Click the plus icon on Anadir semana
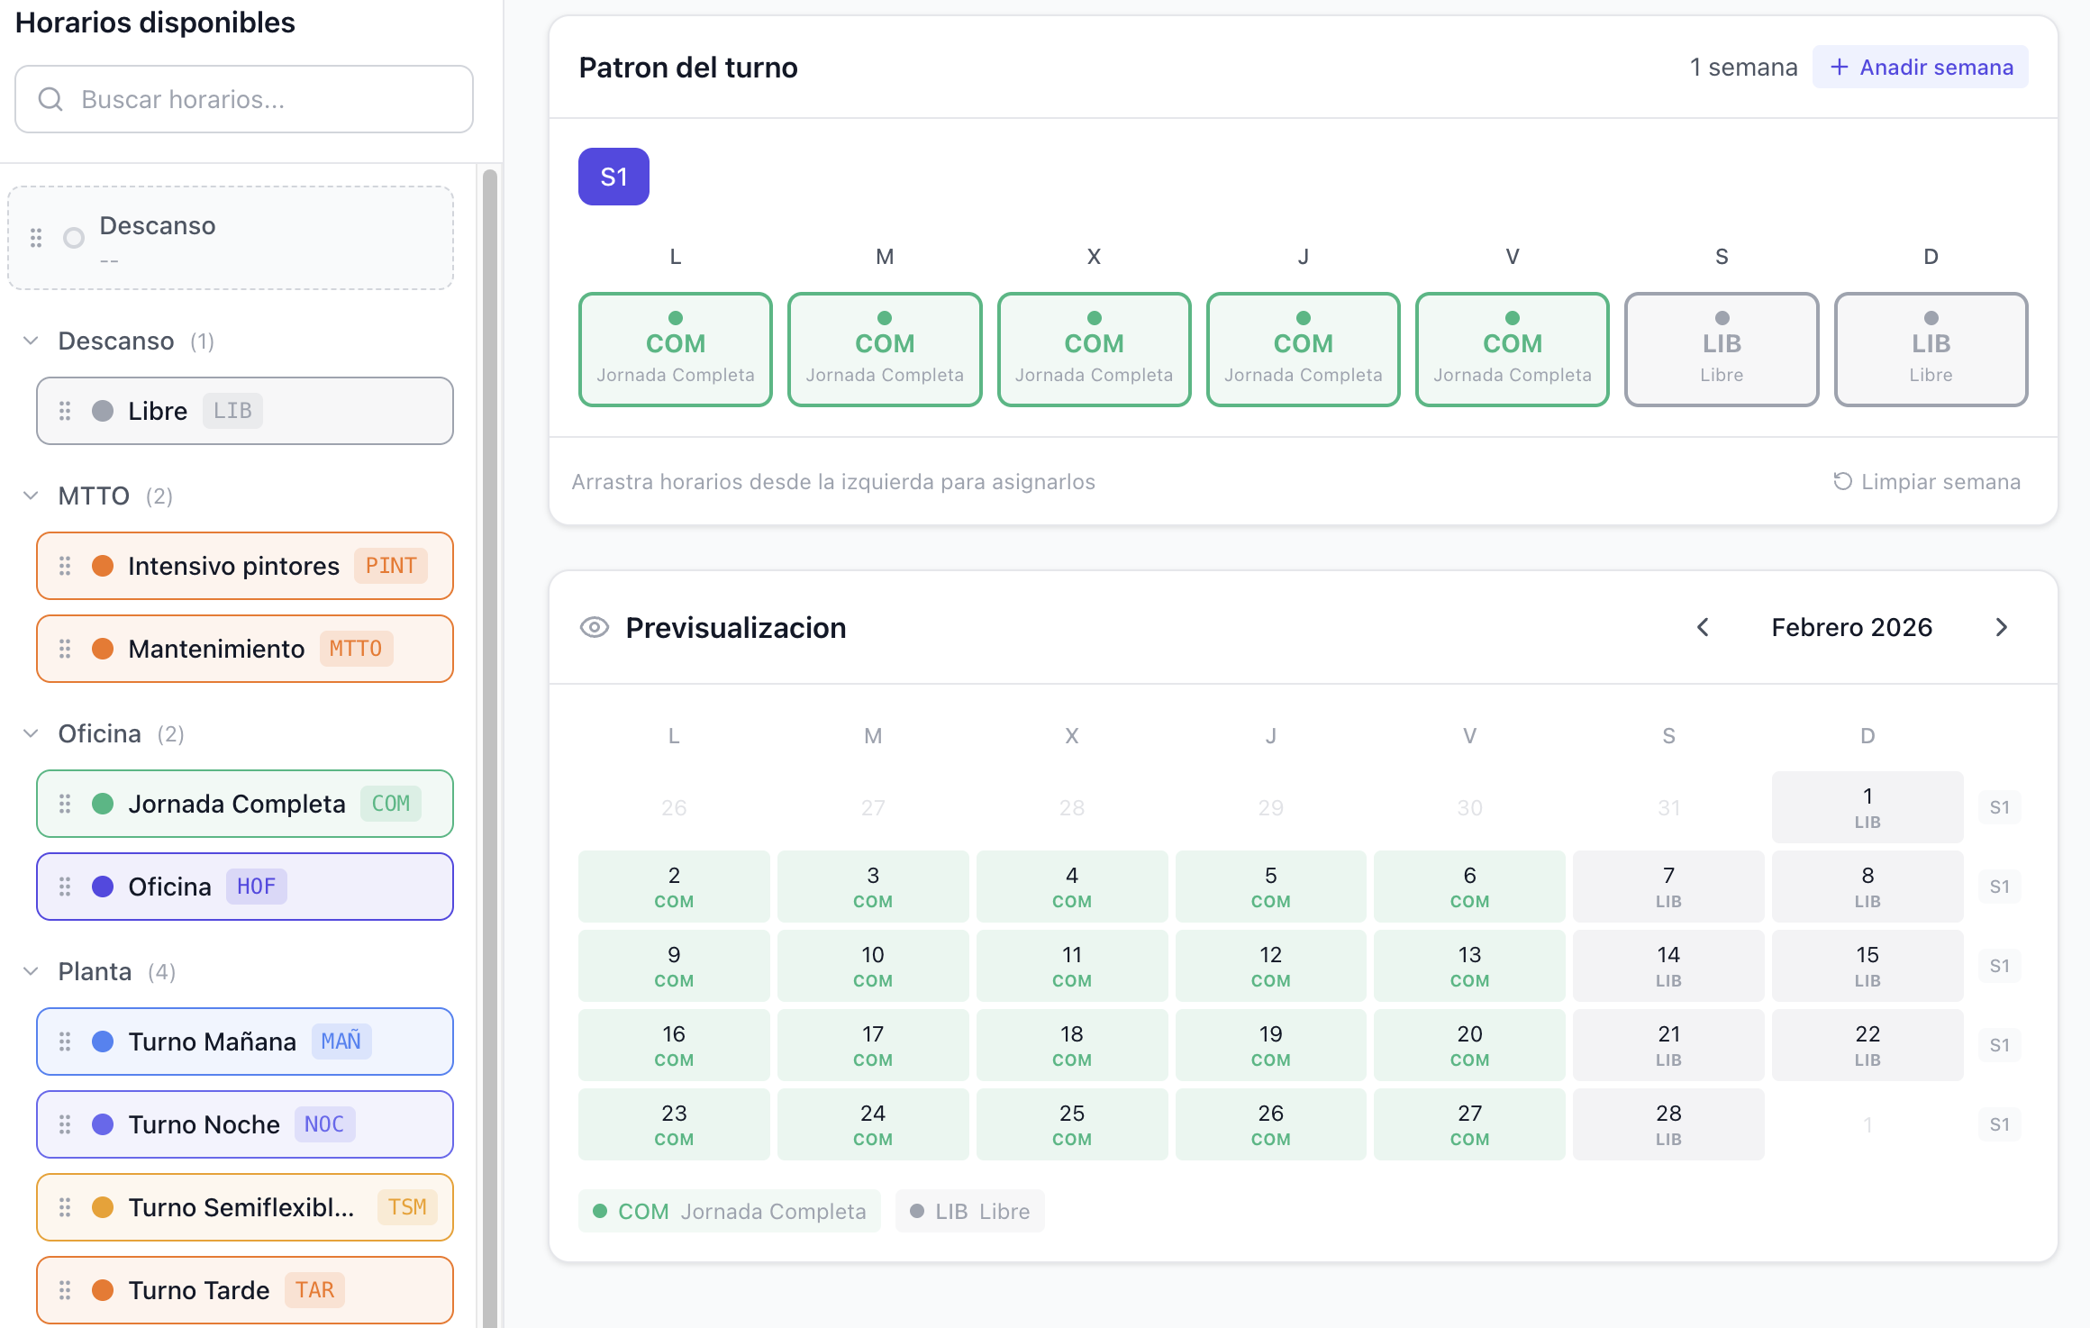This screenshot has height=1328, width=2090. coord(1840,67)
